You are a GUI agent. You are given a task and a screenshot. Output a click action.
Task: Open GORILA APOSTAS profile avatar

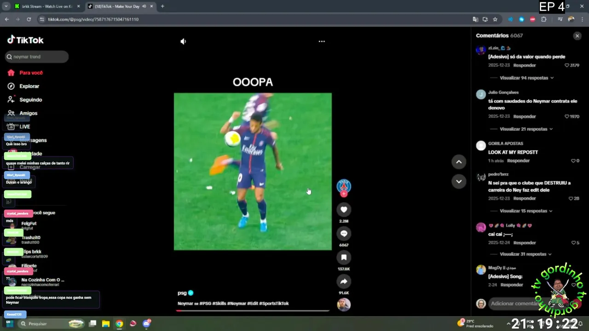tap(481, 146)
